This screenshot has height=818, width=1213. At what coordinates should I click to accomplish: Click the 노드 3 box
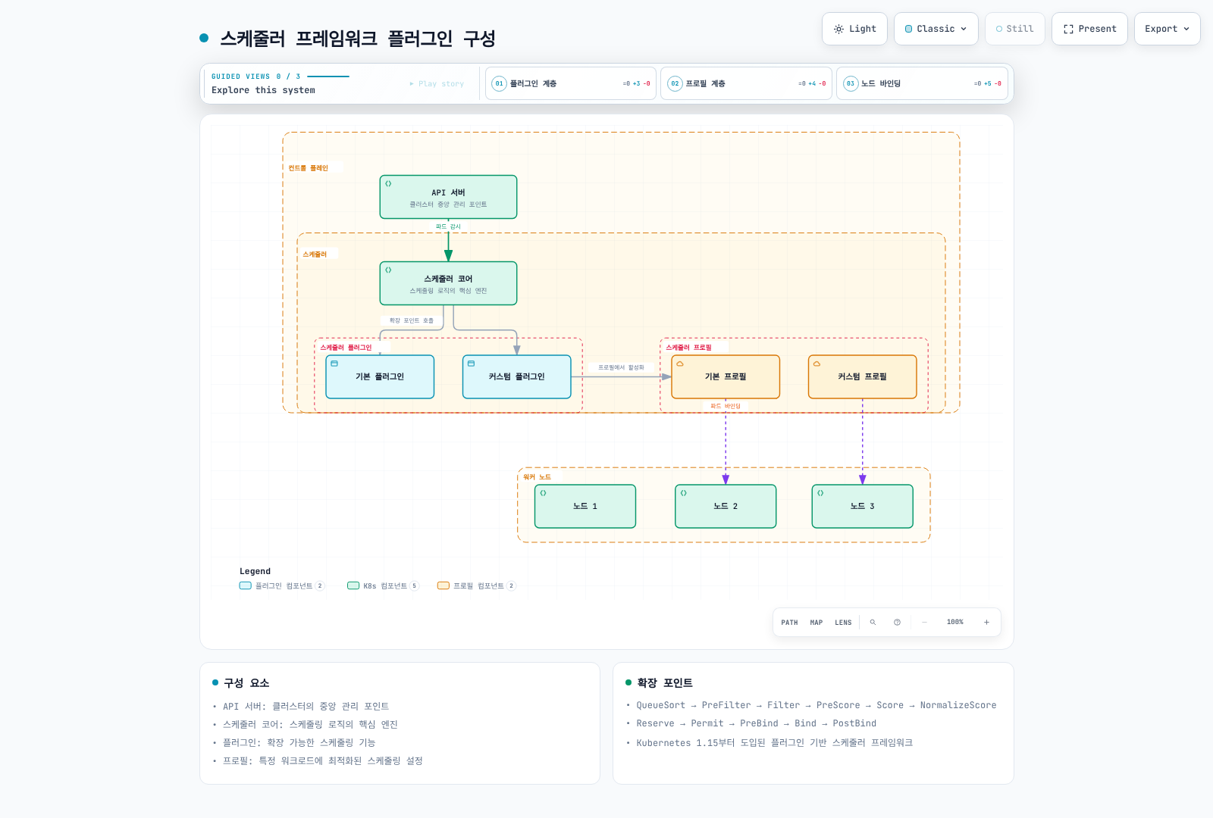(862, 506)
